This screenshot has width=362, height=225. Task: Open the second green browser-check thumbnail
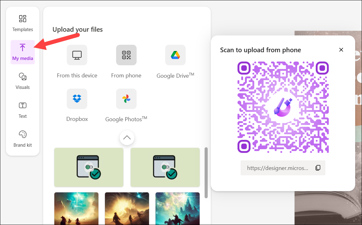[165, 167]
